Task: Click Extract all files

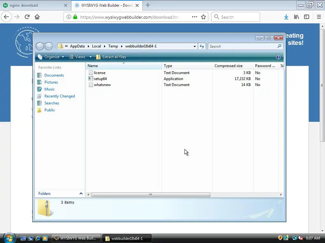Action: (111, 57)
